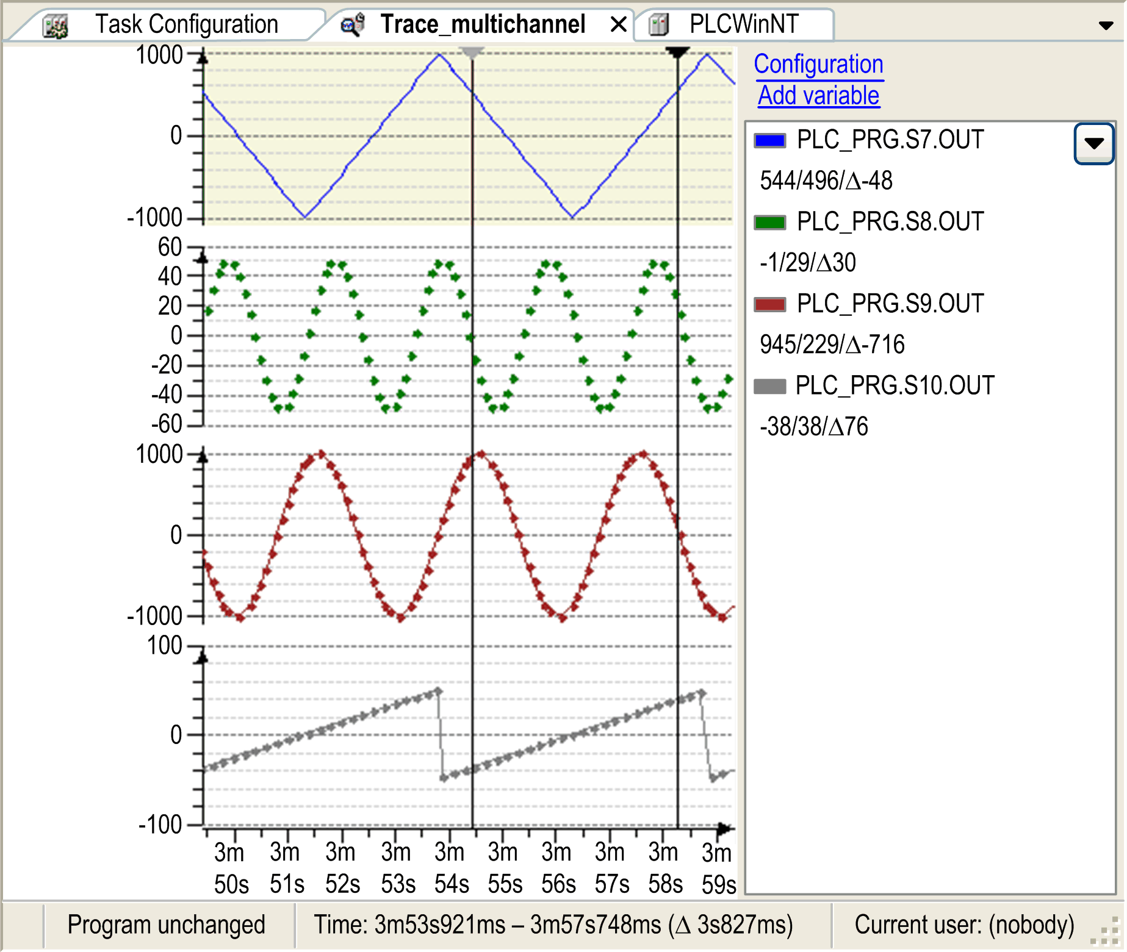Switch to the PLCWinNT tab
This screenshot has width=1127, height=952.
click(x=743, y=25)
